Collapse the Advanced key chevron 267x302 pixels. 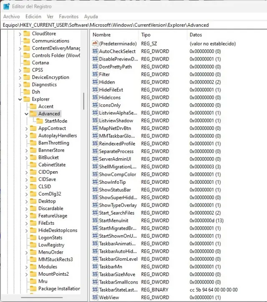coord(26,114)
